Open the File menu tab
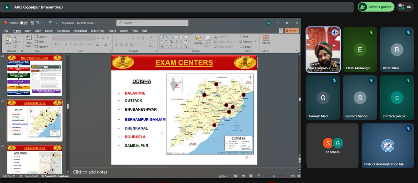The height and width of the screenshot is (183, 418). coord(6,31)
